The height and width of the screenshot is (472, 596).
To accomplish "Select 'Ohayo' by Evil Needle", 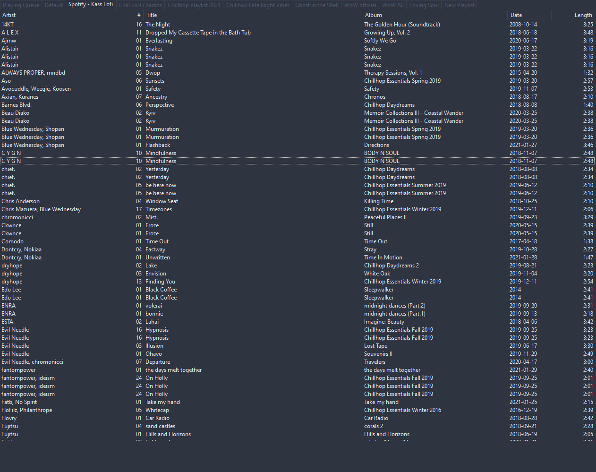I will pyautogui.click(x=153, y=354).
